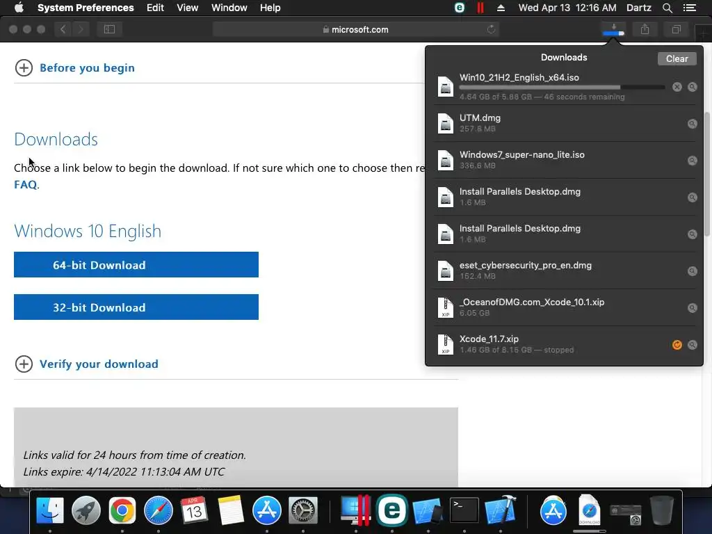Open Calendar from the Dock

(195, 510)
